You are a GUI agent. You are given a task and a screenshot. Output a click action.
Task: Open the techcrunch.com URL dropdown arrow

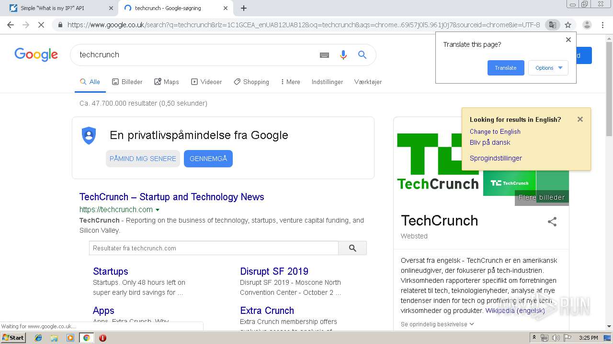click(x=158, y=210)
